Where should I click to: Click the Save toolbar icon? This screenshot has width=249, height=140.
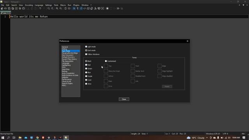[9, 9]
